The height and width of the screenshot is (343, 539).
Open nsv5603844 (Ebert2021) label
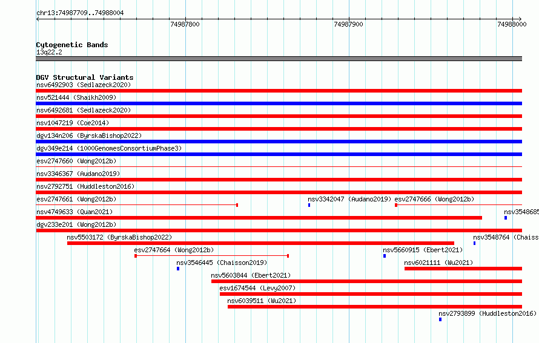(251, 275)
